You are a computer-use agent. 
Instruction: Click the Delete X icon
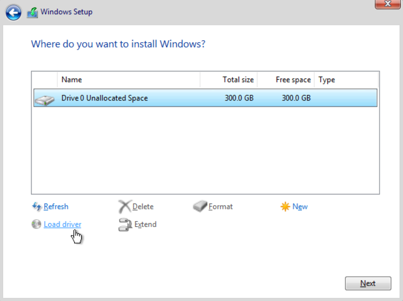pos(125,207)
